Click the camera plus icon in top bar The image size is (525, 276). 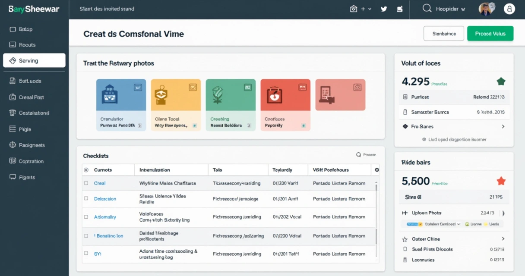point(354,9)
